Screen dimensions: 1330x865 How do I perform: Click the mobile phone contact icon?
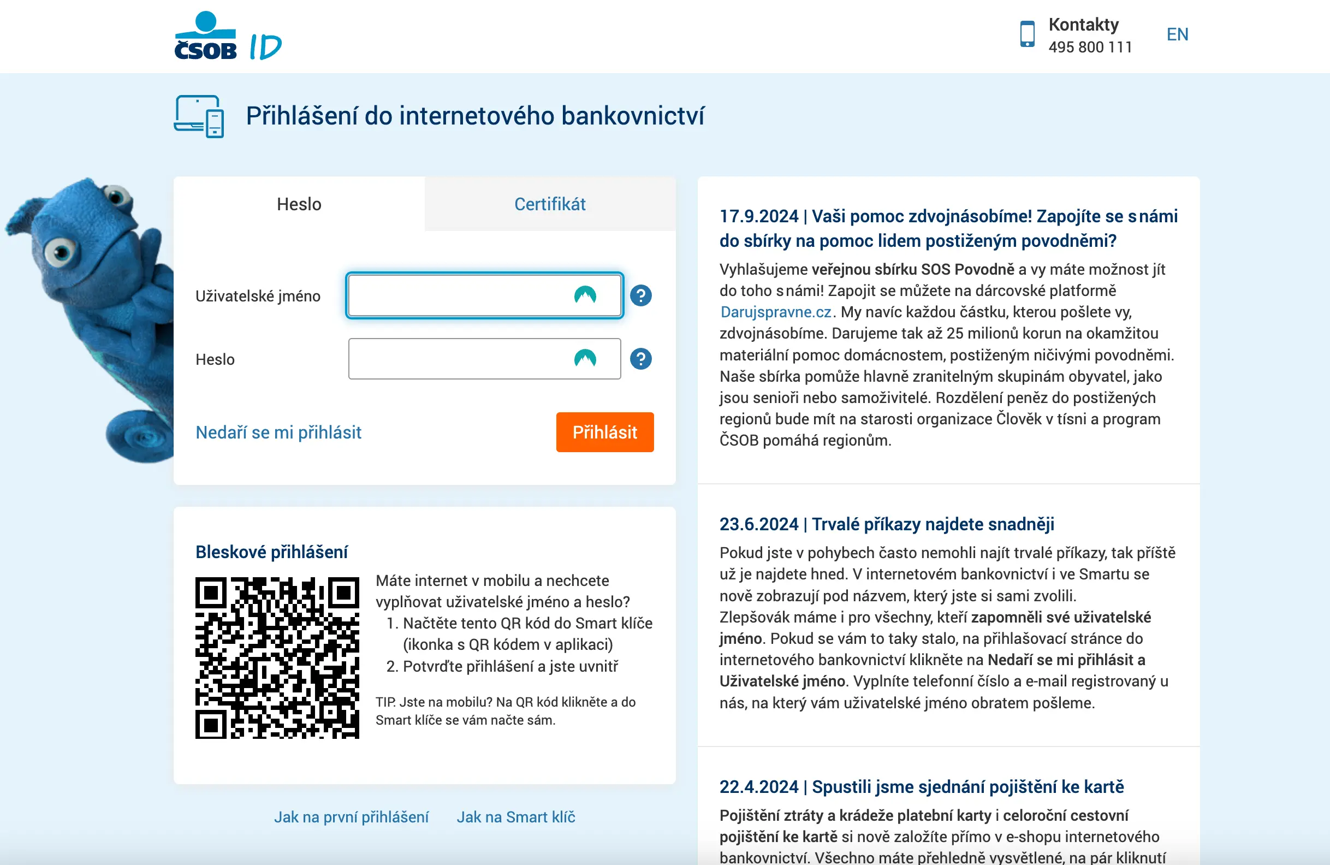click(x=1027, y=34)
